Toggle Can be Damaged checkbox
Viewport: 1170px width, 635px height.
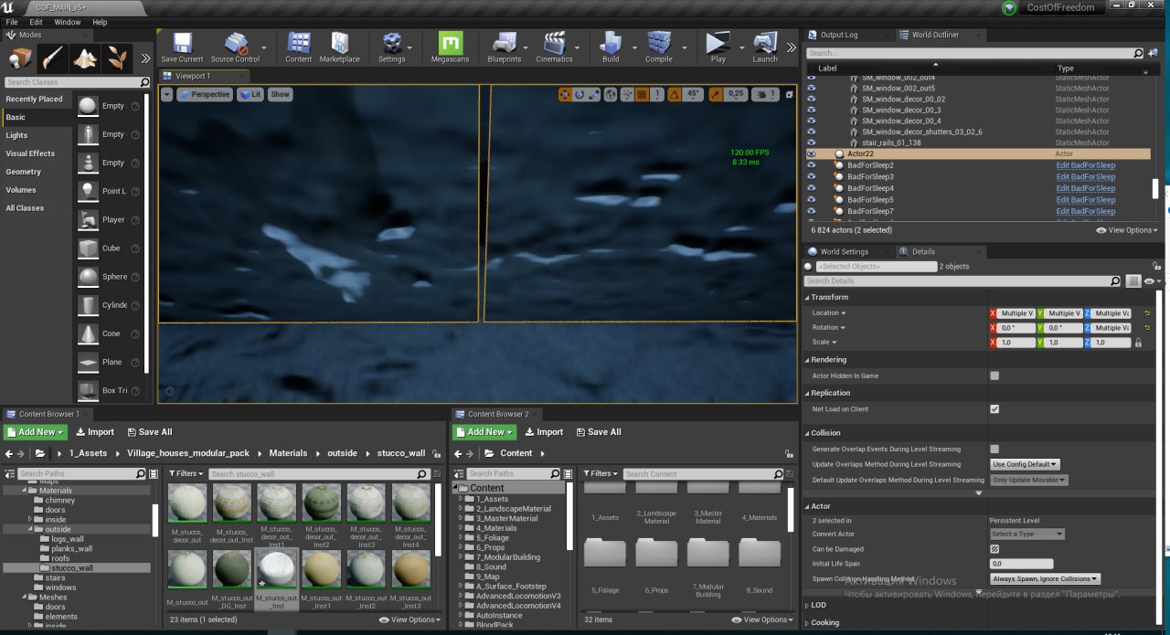[x=994, y=549]
